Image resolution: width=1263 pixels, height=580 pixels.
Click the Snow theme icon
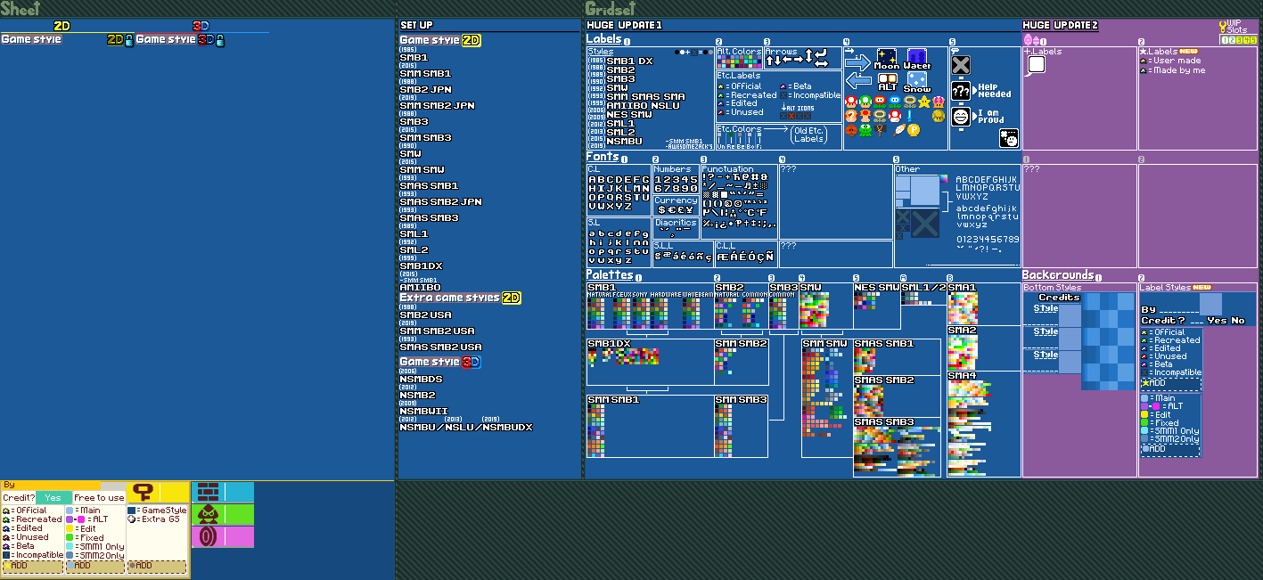[918, 83]
